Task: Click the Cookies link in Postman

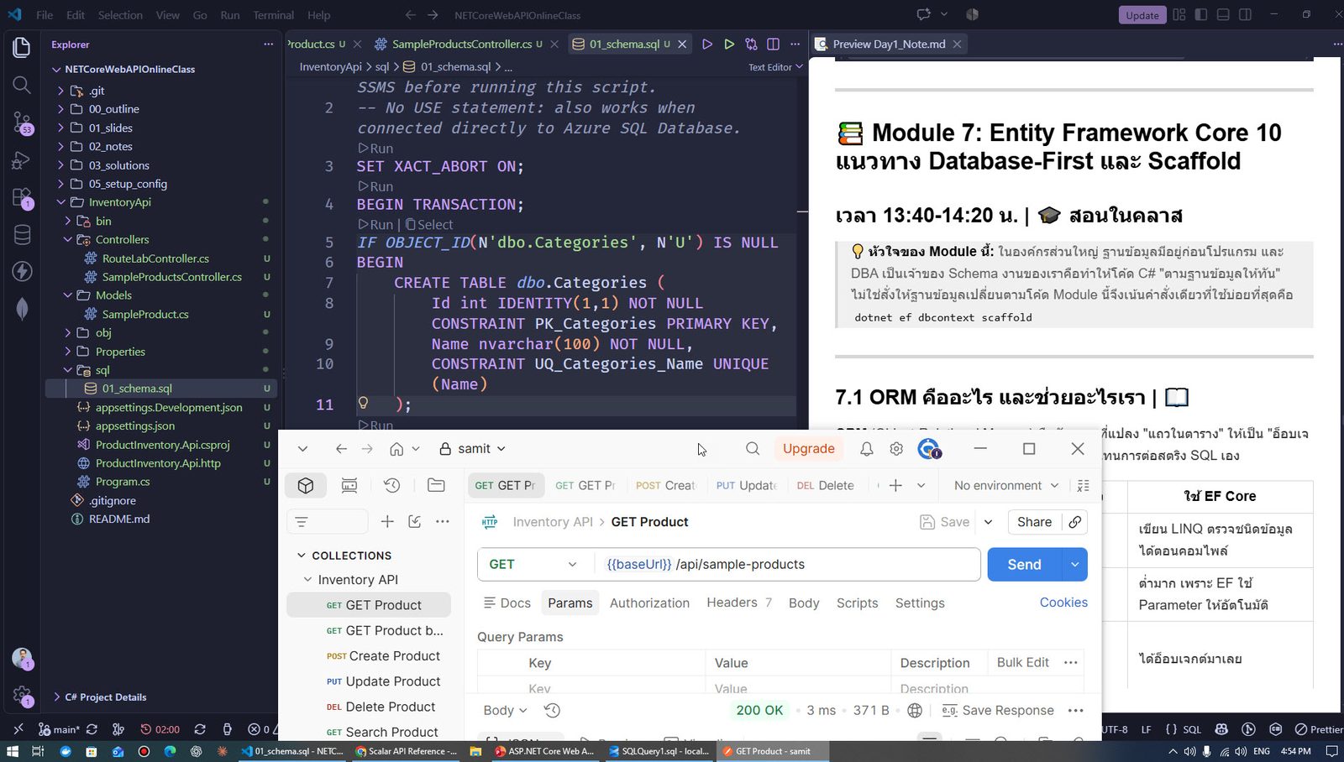Action: (x=1063, y=603)
